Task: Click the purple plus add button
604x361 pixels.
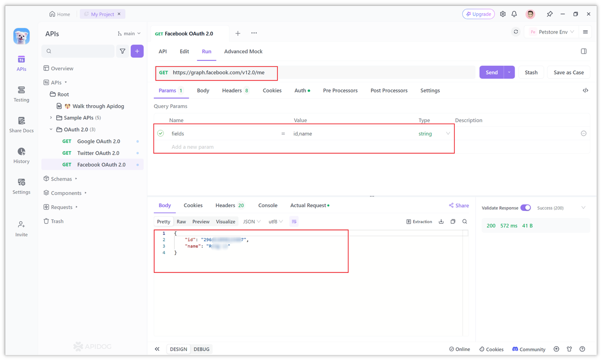Action: [137, 51]
